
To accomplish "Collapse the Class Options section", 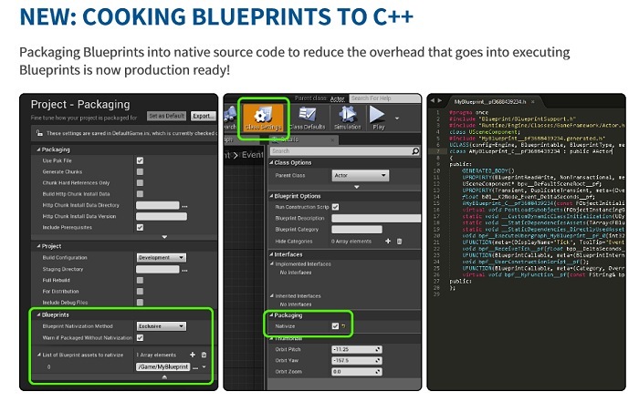I will point(271,163).
